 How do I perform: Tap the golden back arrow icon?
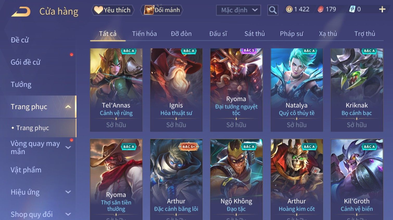21,12
